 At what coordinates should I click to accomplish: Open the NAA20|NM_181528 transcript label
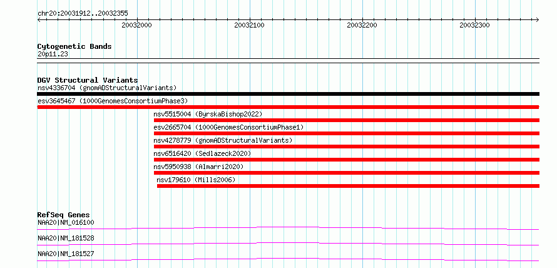click(x=66, y=238)
